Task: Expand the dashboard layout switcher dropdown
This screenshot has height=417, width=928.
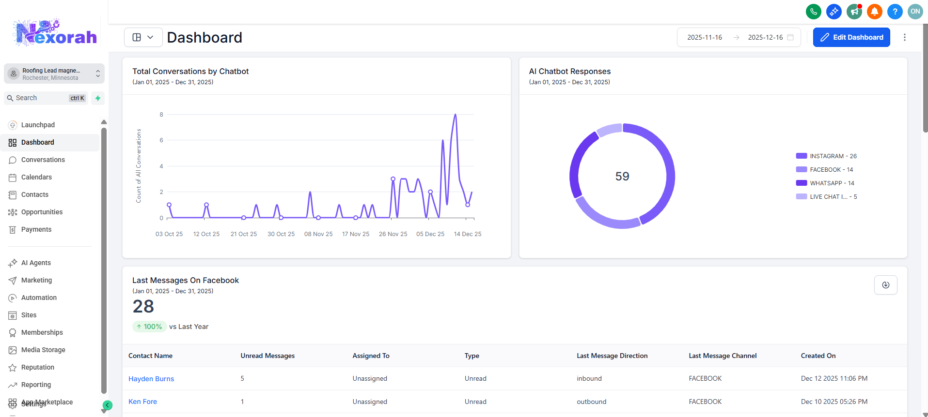Action: pyautogui.click(x=143, y=37)
